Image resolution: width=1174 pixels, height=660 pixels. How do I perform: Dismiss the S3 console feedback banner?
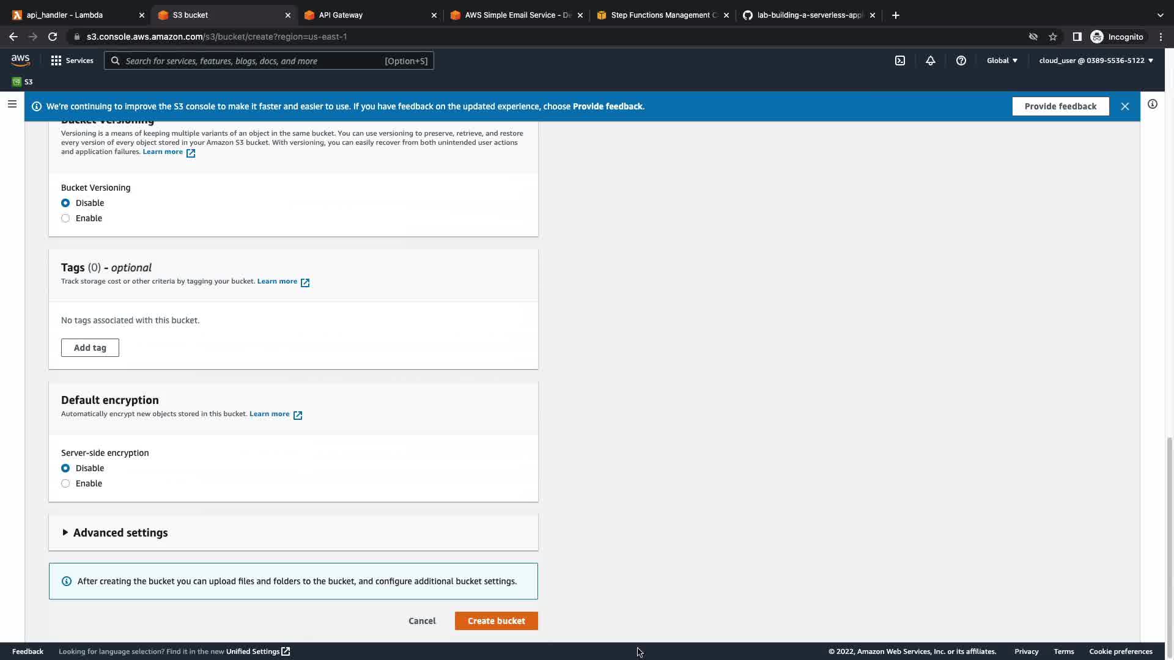[x=1124, y=106]
